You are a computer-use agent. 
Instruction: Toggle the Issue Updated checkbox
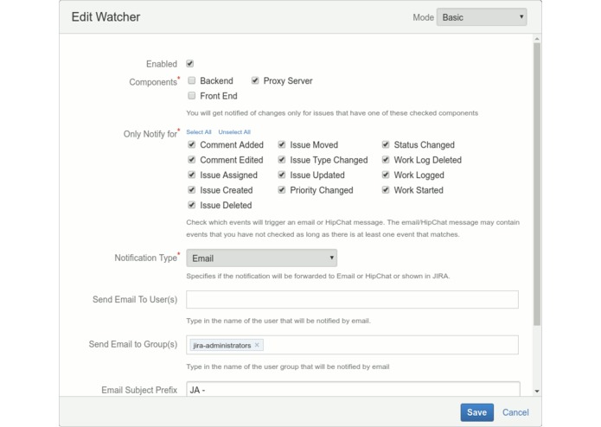click(x=282, y=175)
